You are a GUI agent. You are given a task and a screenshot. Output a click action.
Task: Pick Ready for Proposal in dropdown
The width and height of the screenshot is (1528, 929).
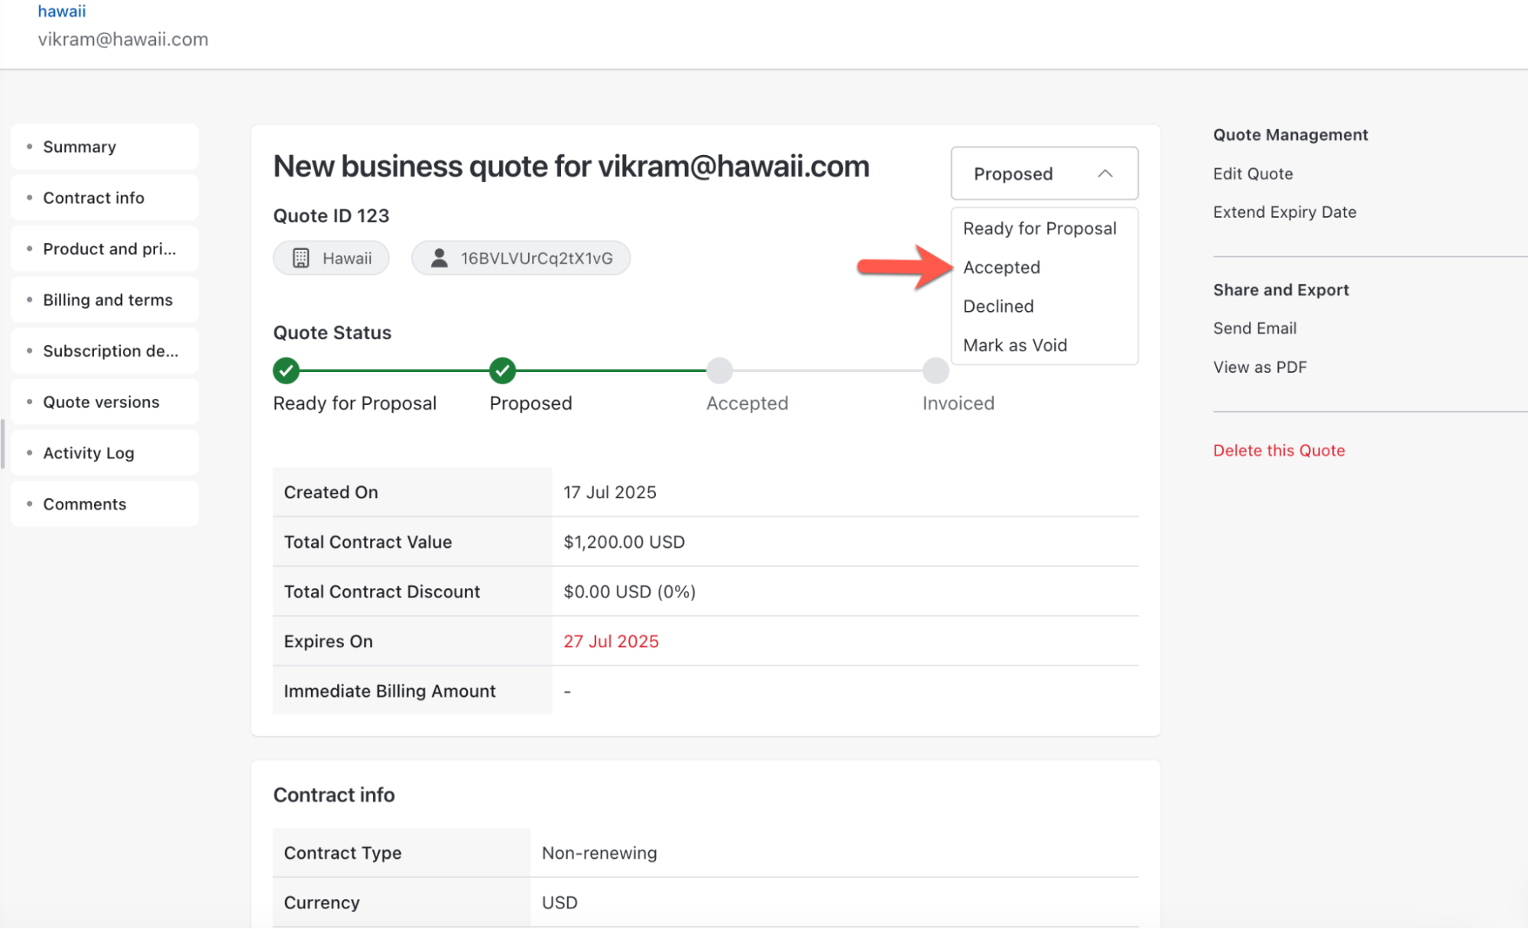pyautogui.click(x=1040, y=228)
